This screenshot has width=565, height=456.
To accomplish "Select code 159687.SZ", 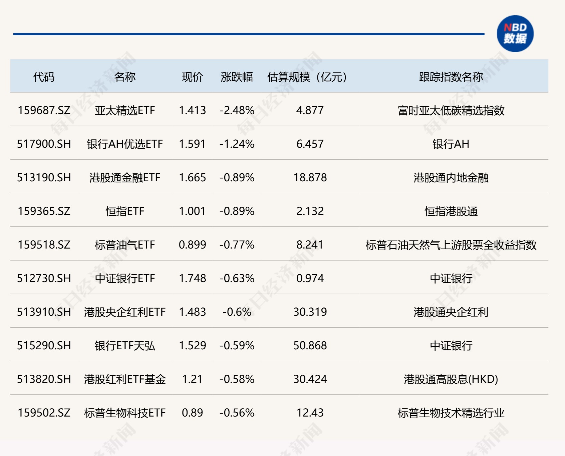I will coord(44,111).
